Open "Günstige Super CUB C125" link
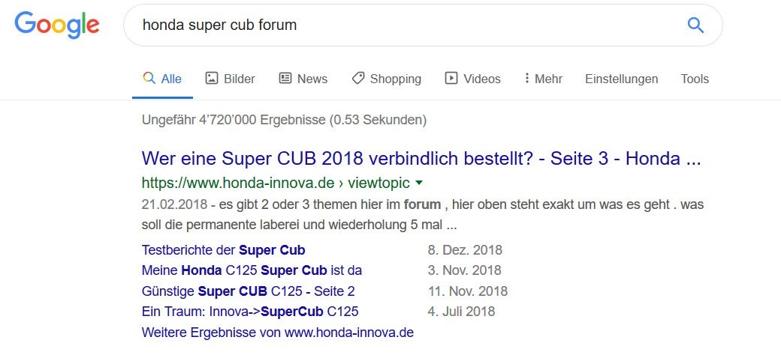Screen dimensions: 781x358 [x=247, y=291]
